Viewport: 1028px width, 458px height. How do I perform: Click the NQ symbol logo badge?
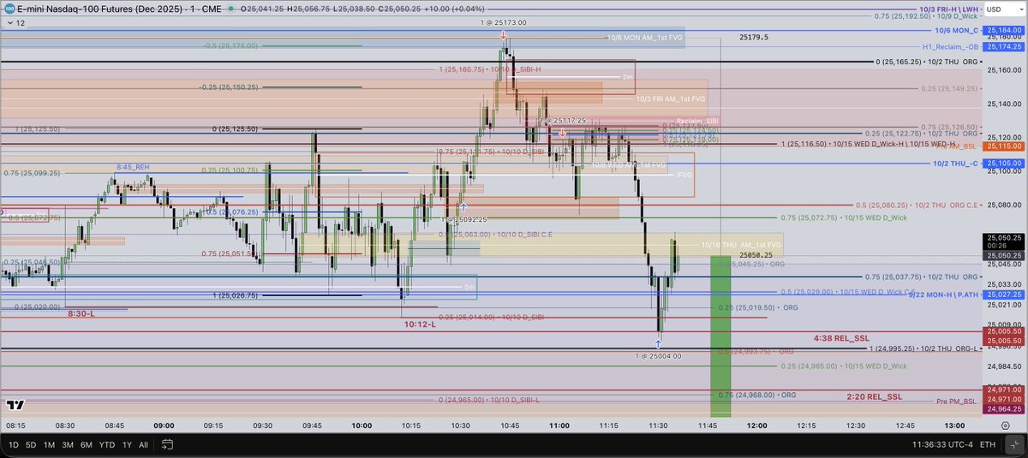coord(9,8)
